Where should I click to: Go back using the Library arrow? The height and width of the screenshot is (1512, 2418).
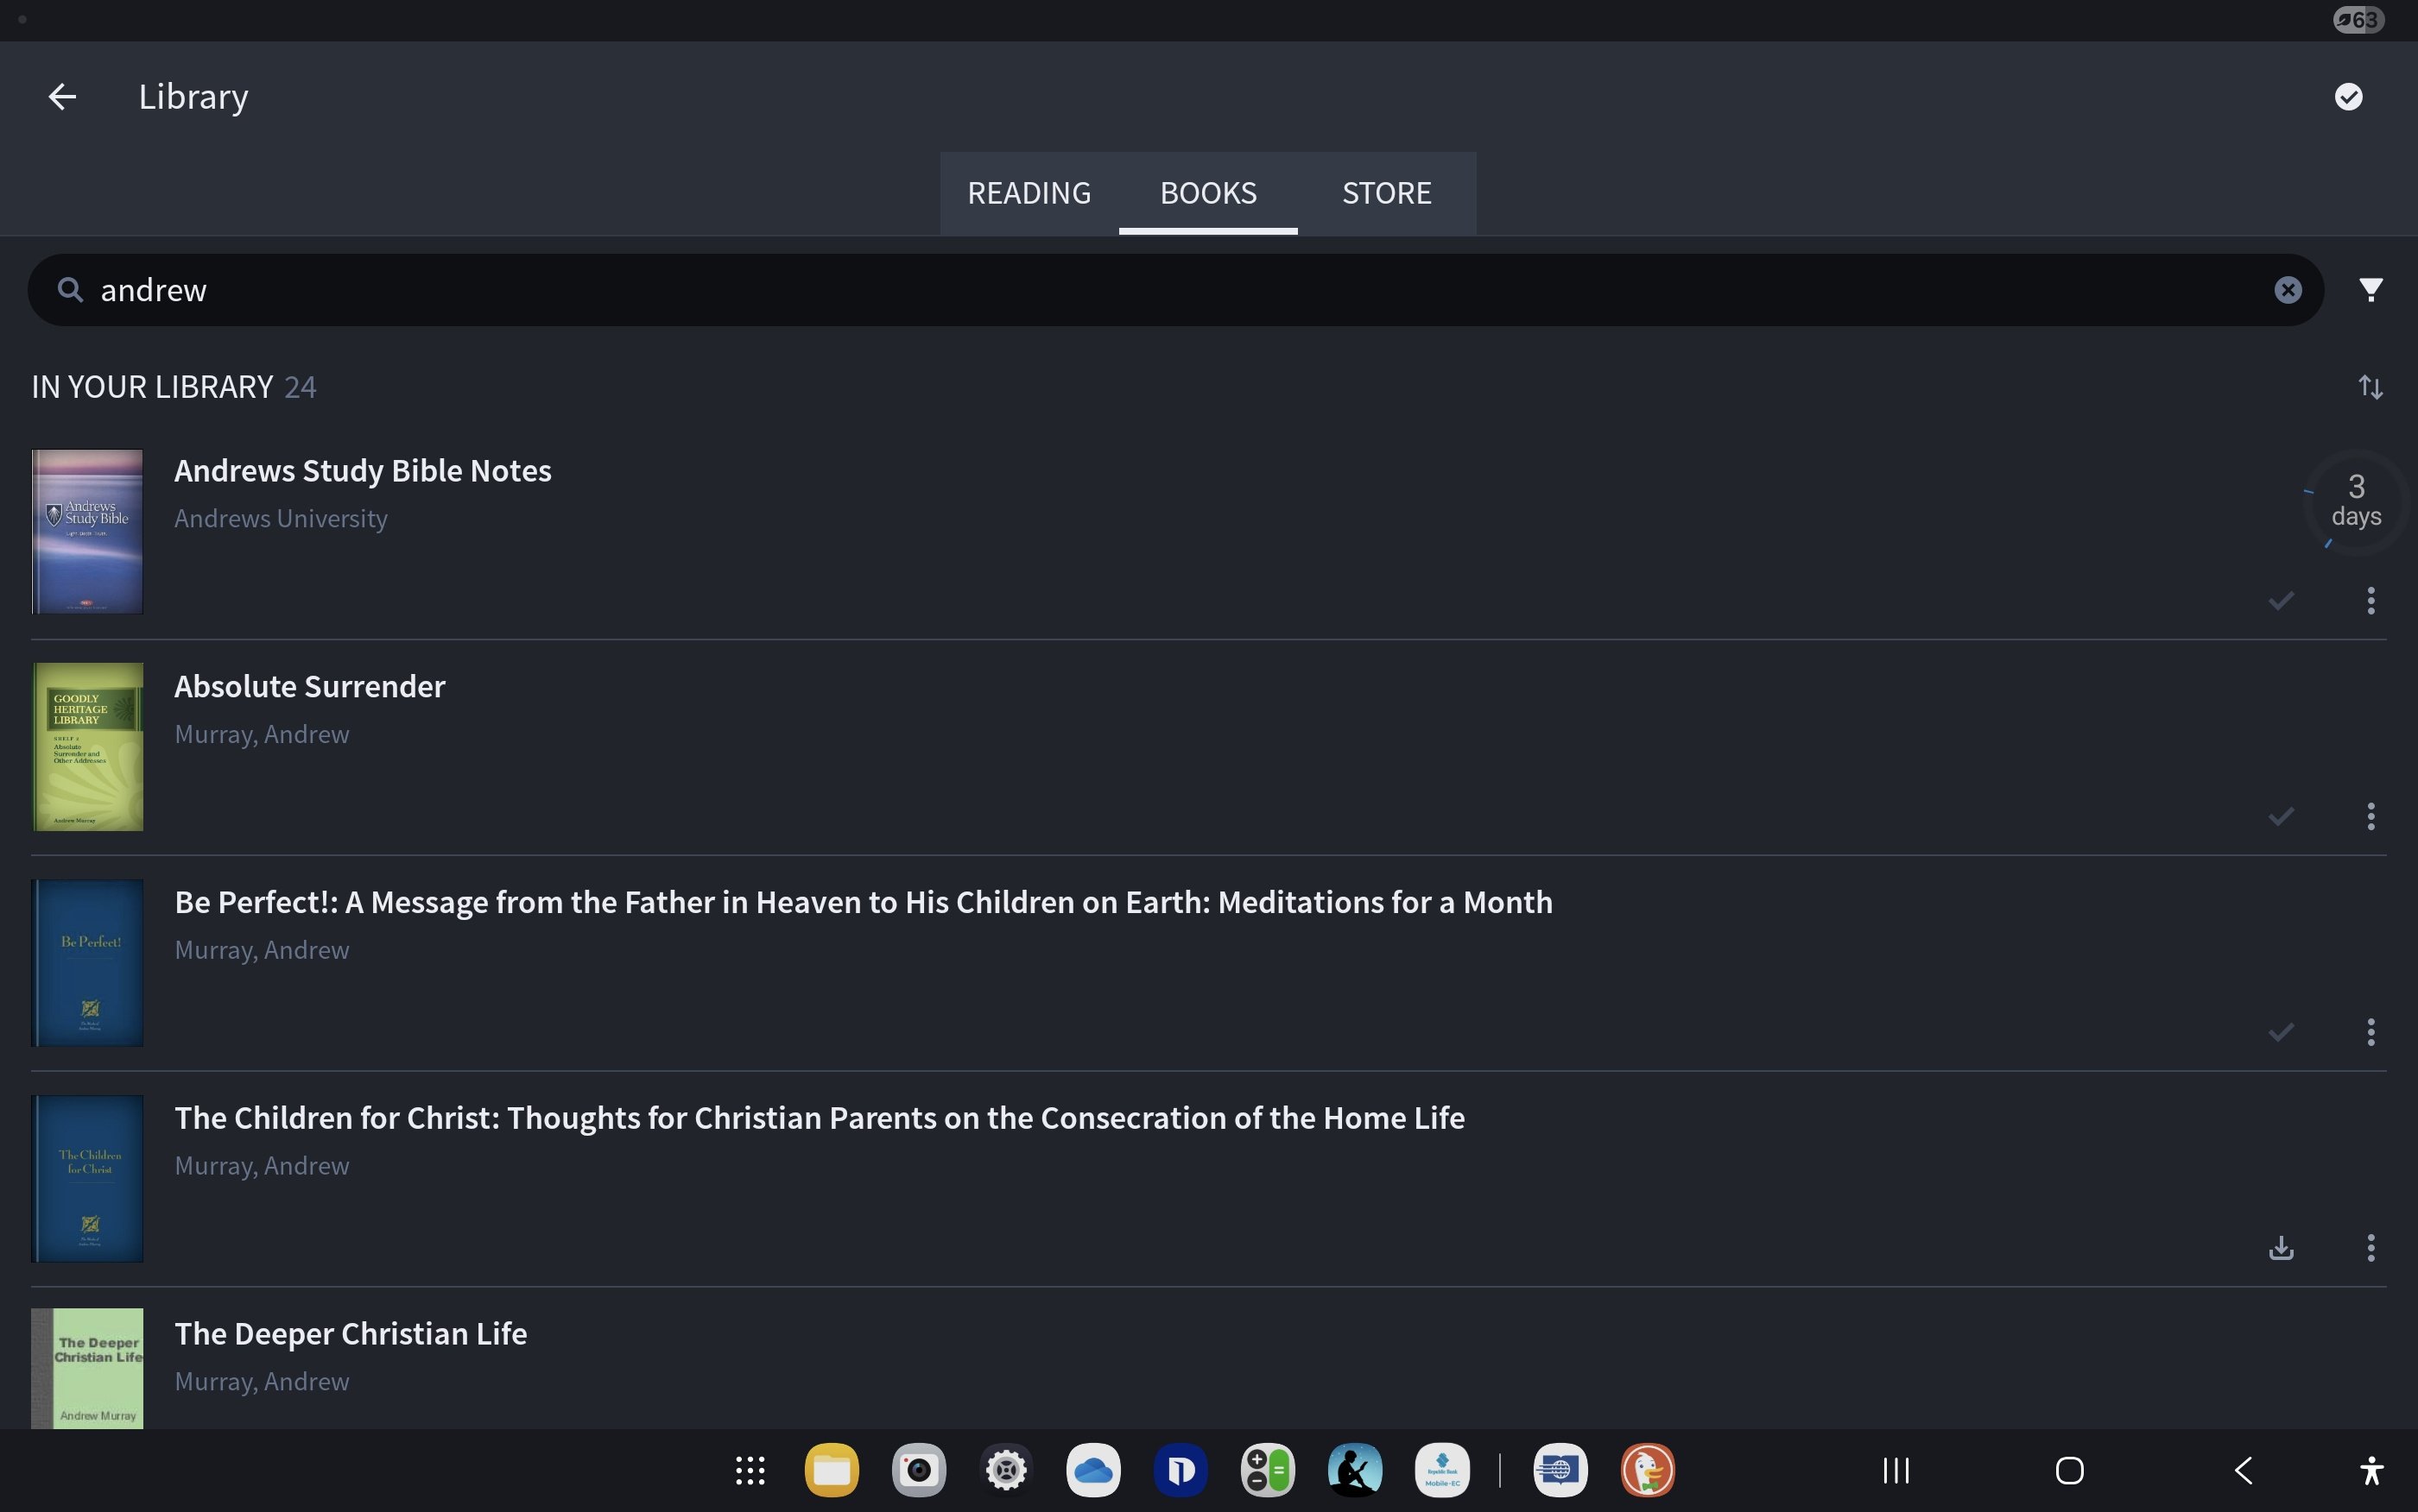pos(62,97)
